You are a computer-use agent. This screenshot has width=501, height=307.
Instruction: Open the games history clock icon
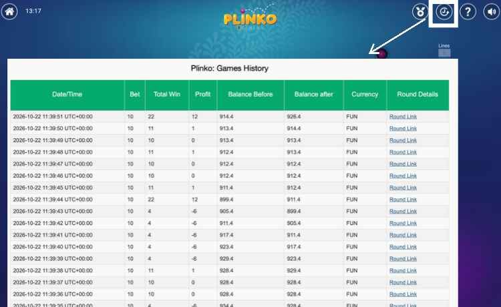[444, 12]
